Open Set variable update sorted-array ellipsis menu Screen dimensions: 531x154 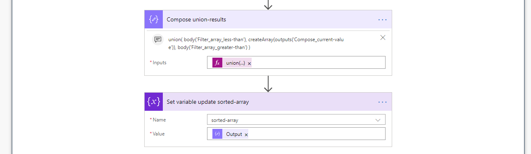coord(382,102)
